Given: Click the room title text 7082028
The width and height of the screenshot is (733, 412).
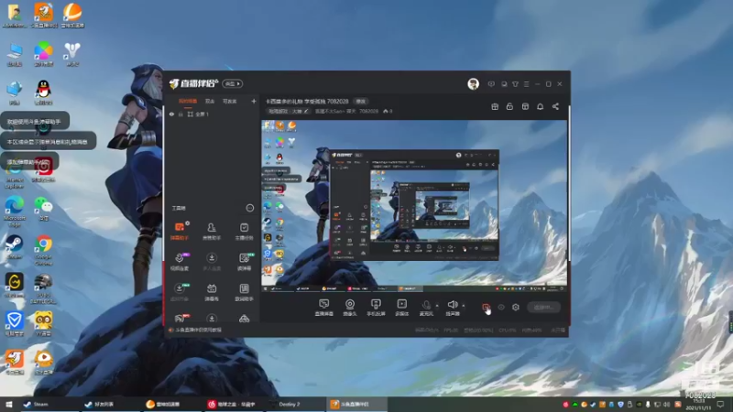Looking at the screenshot, I should point(307,101).
